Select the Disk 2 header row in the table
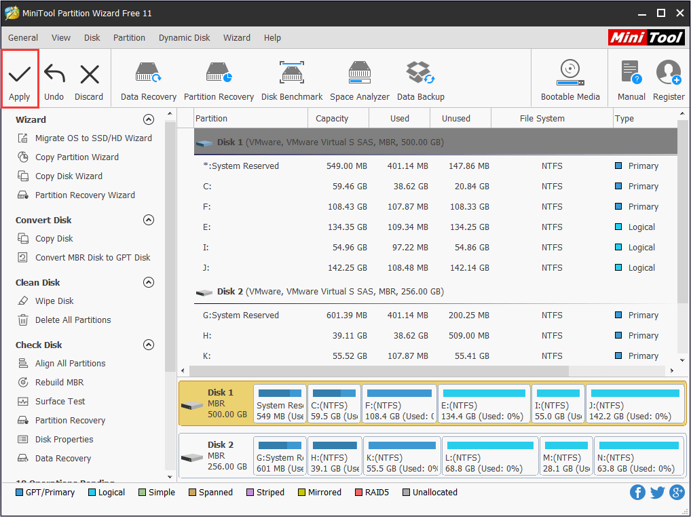This screenshot has width=691, height=517. point(435,292)
